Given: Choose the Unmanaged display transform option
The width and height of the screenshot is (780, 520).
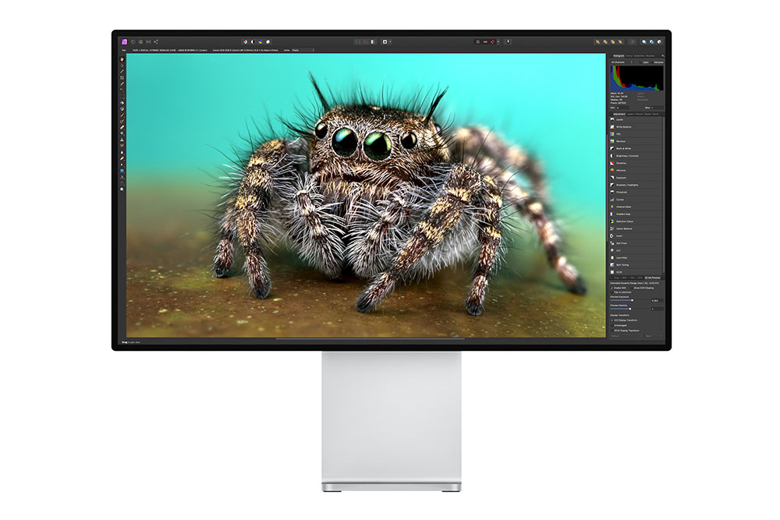Looking at the screenshot, I should pyautogui.click(x=612, y=326).
